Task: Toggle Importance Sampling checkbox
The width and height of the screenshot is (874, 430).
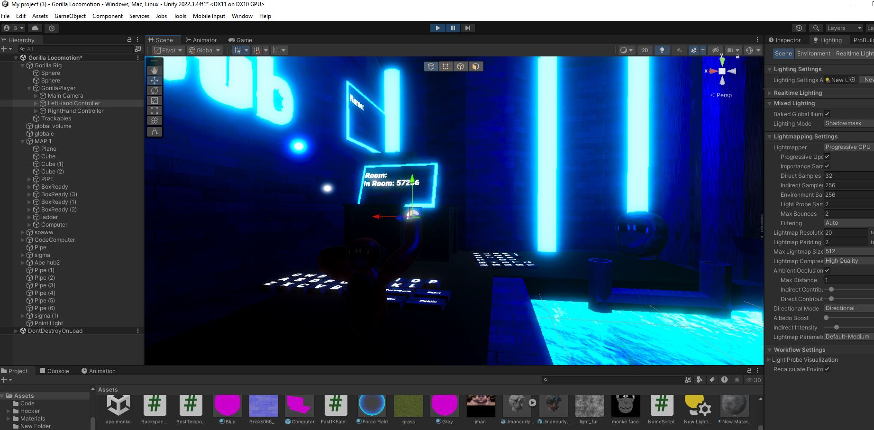Action: pos(827,166)
